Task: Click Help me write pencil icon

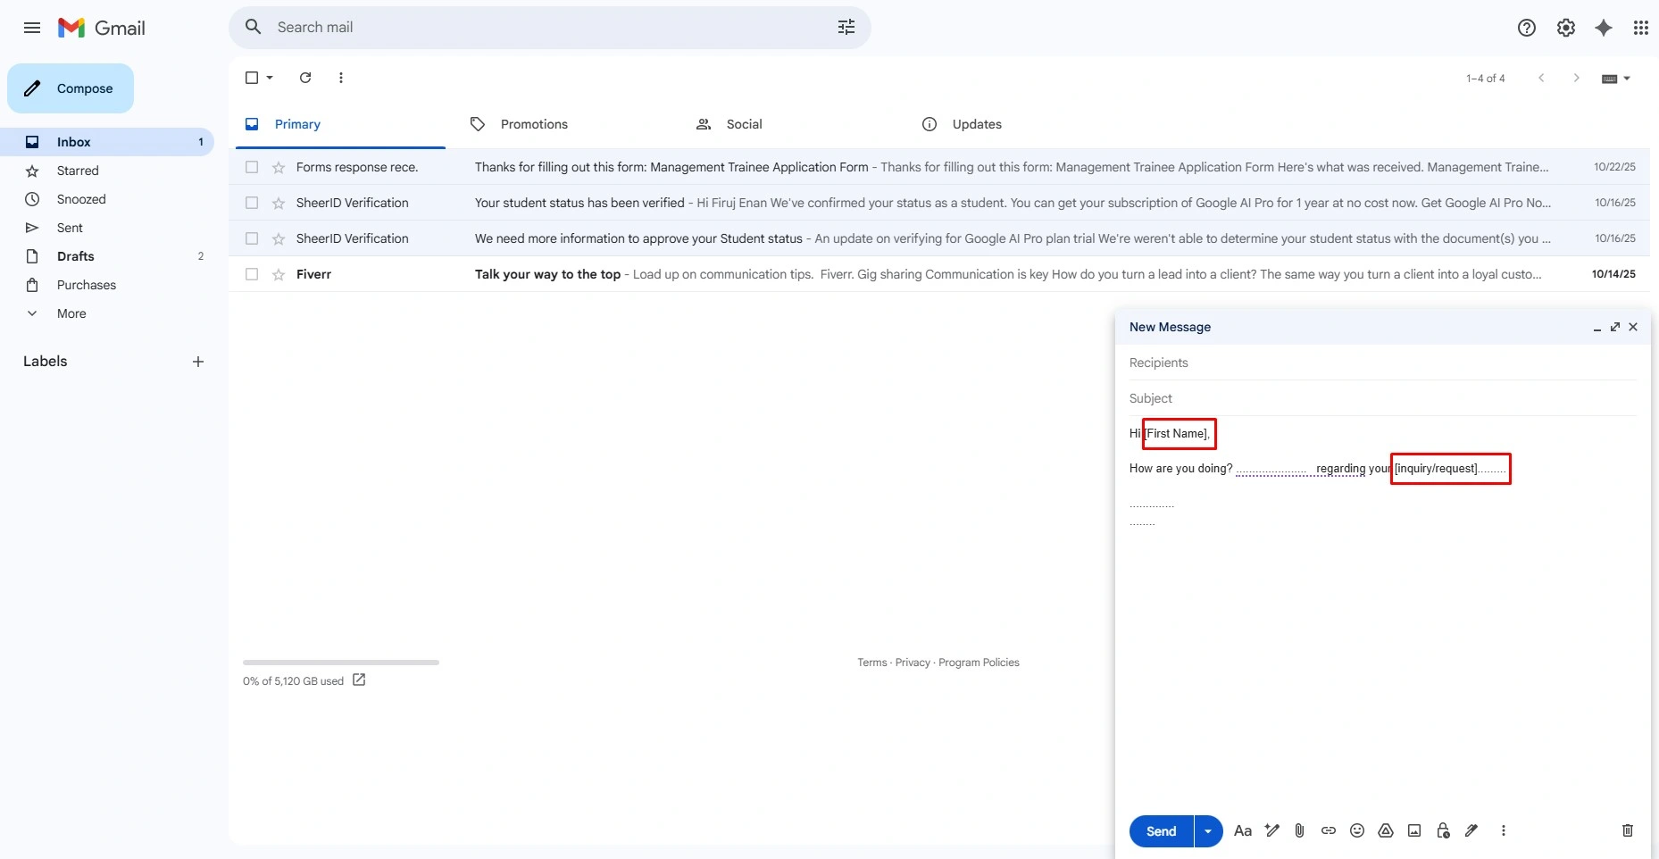Action: 1272,830
